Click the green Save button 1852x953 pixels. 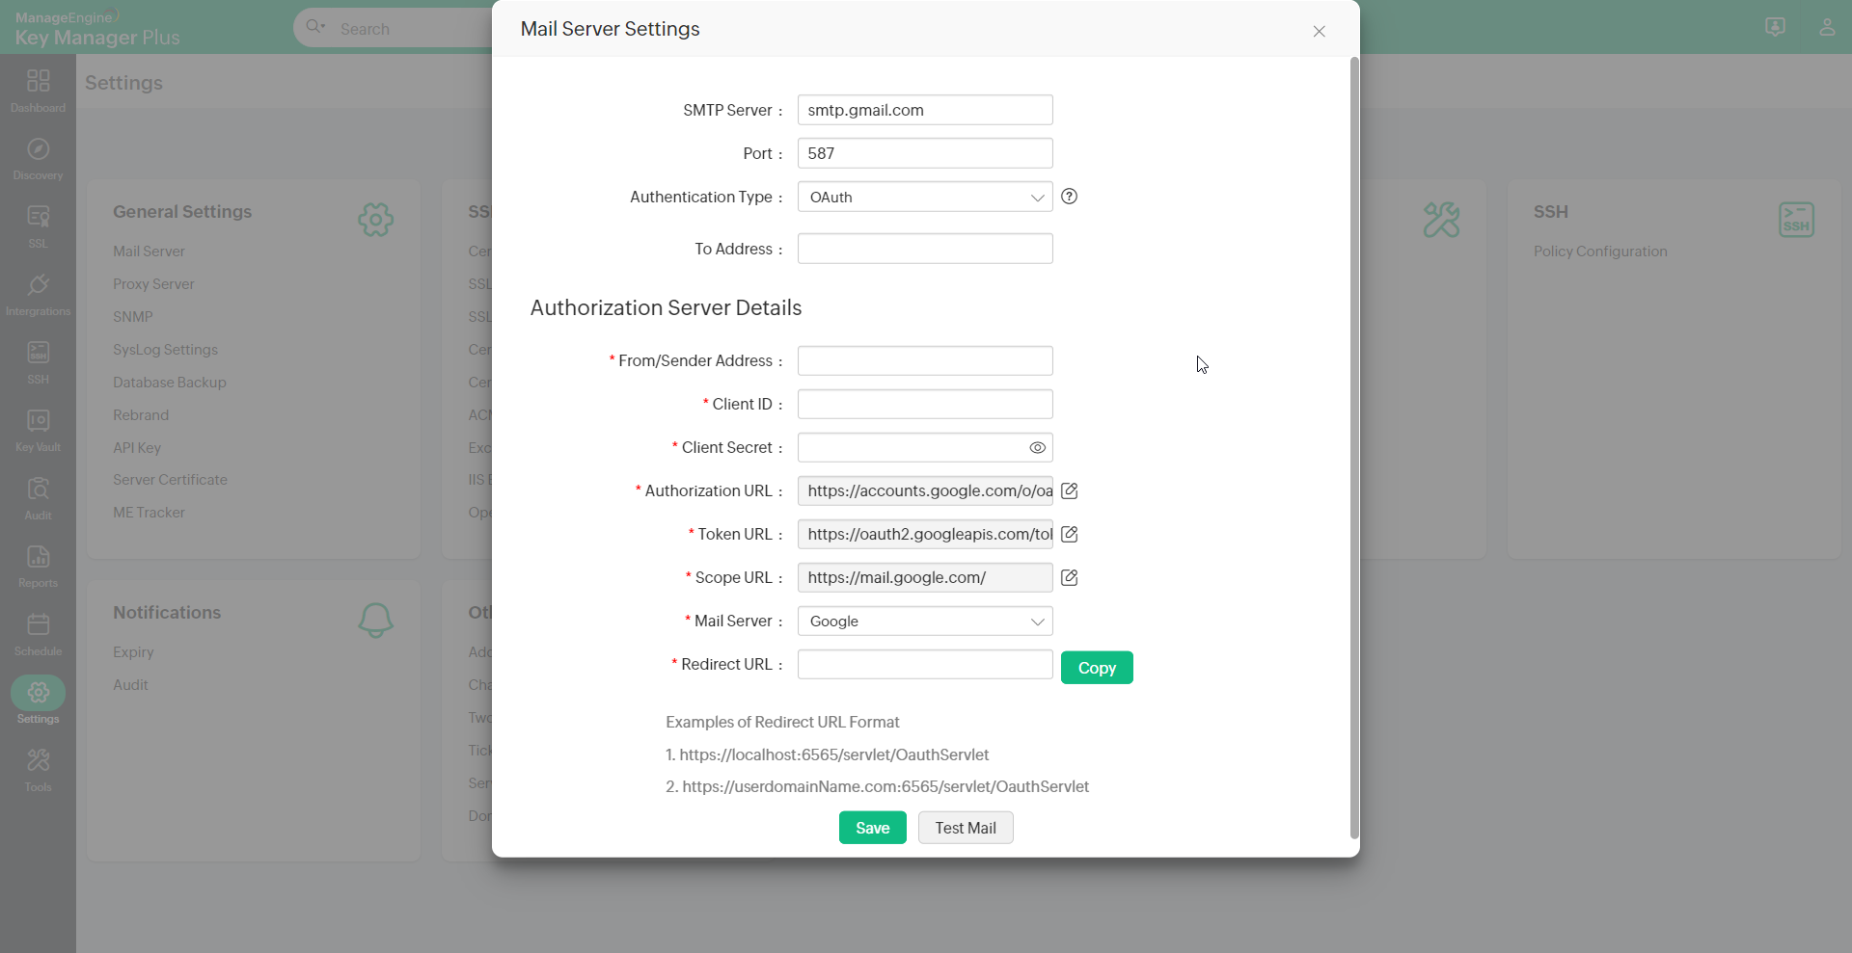pyautogui.click(x=872, y=828)
